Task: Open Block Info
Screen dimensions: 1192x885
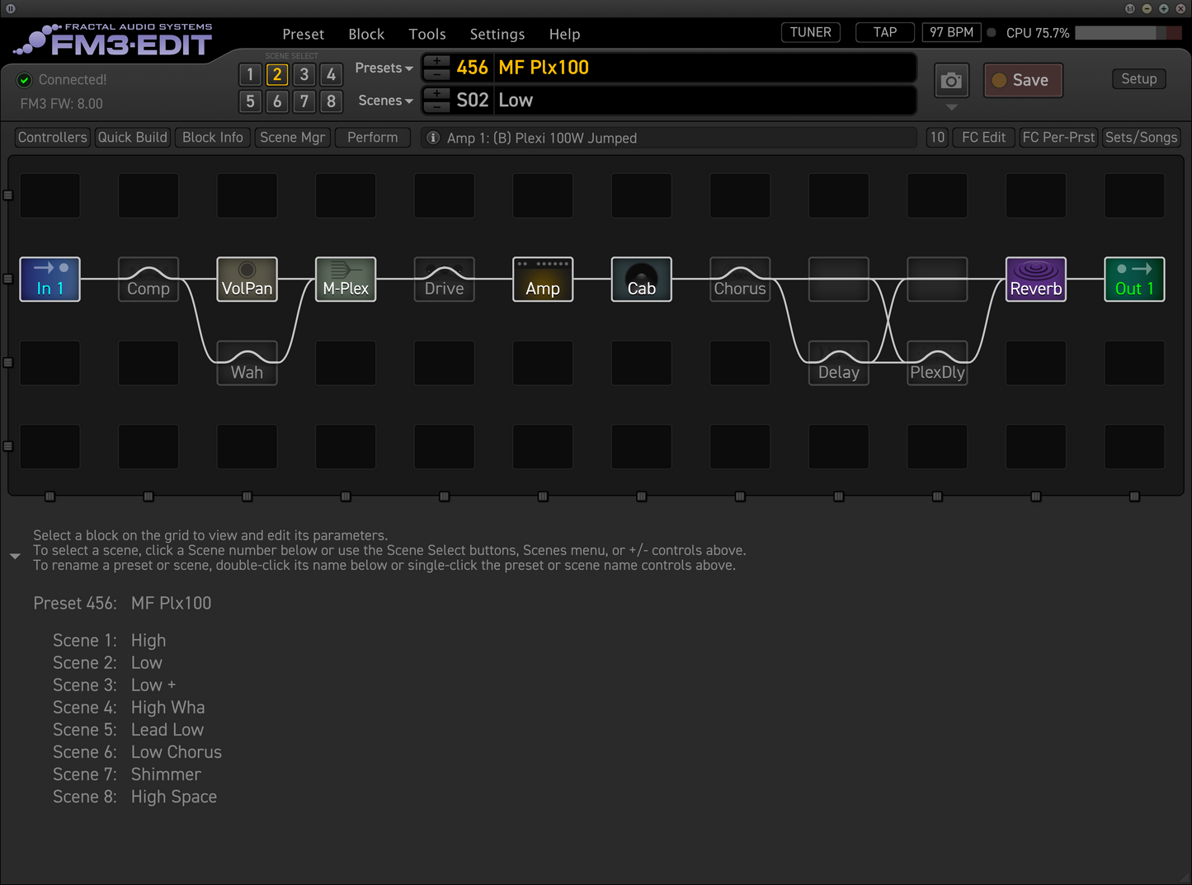Action: [212, 138]
